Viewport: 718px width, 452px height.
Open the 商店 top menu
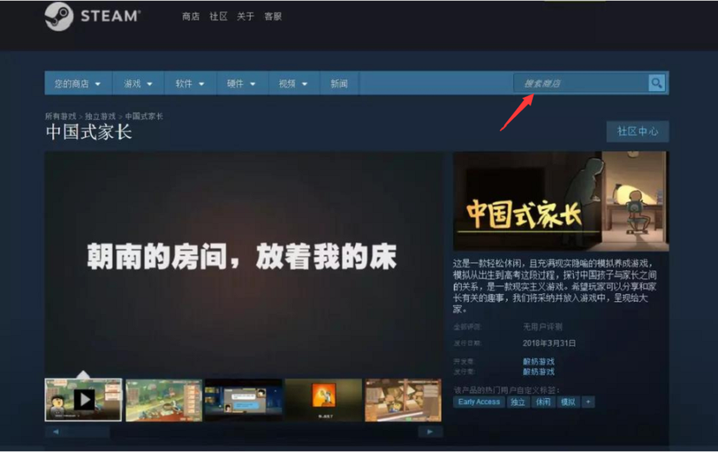(x=190, y=17)
